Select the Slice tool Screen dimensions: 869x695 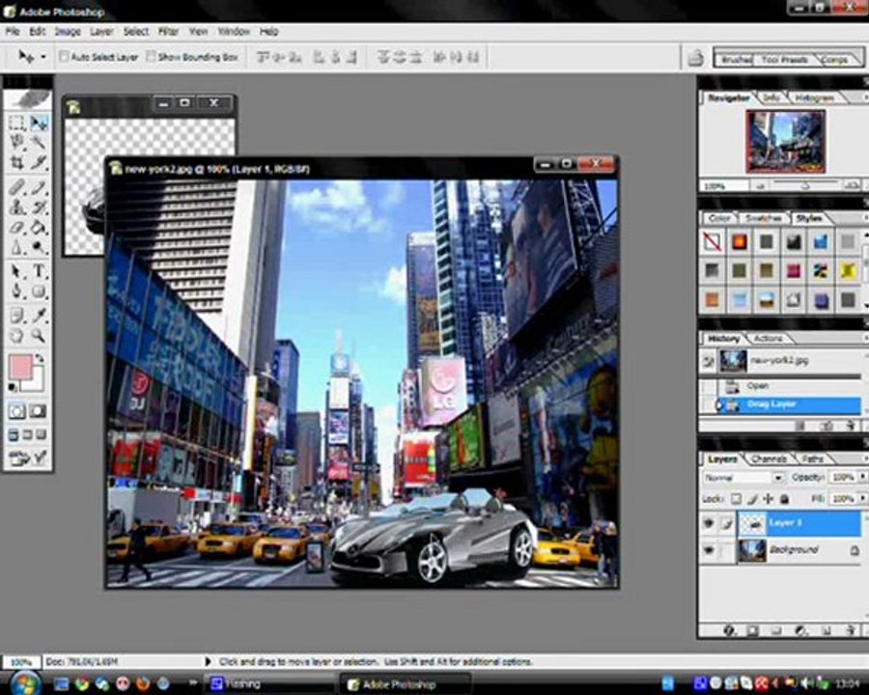(x=39, y=162)
